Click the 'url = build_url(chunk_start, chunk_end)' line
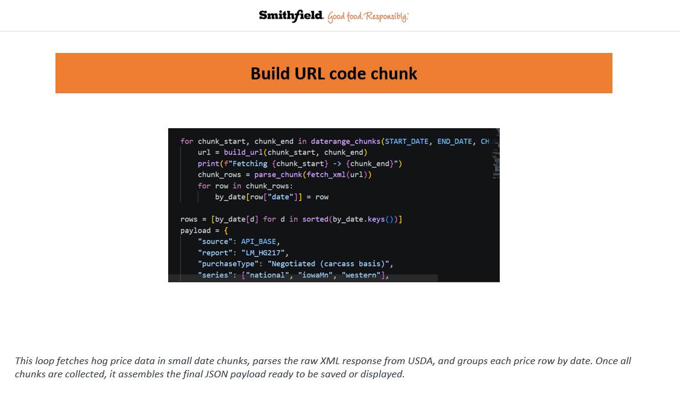Image resolution: width=680 pixels, height=396 pixels. pos(282,152)
